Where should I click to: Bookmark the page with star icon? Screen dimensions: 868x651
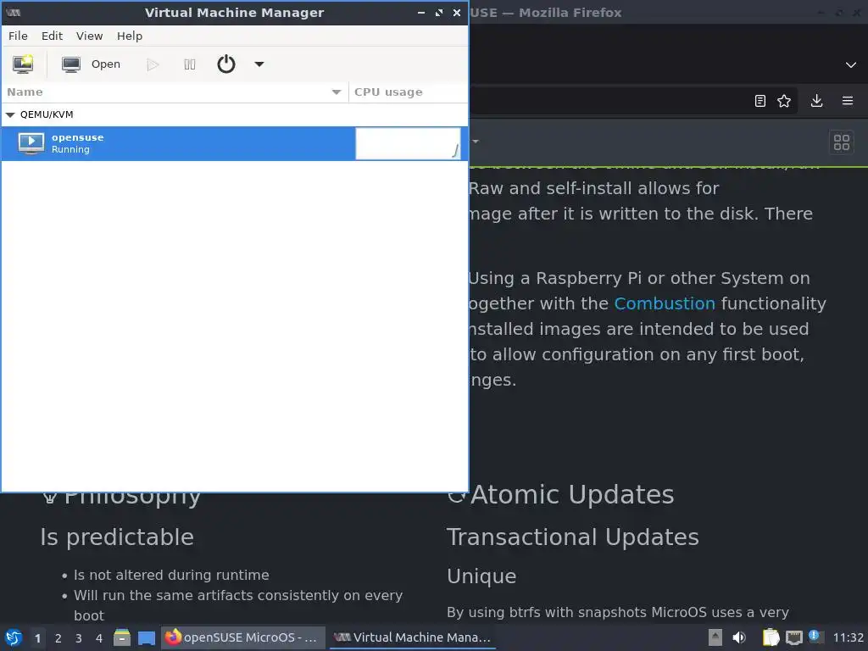click(x=784, y=101)
